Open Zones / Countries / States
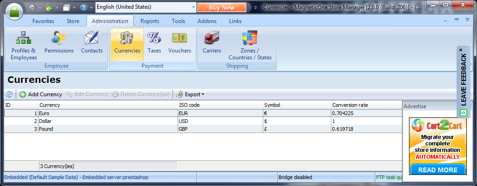The width and height of the screenshot is (477, 186). click(250, 46)
